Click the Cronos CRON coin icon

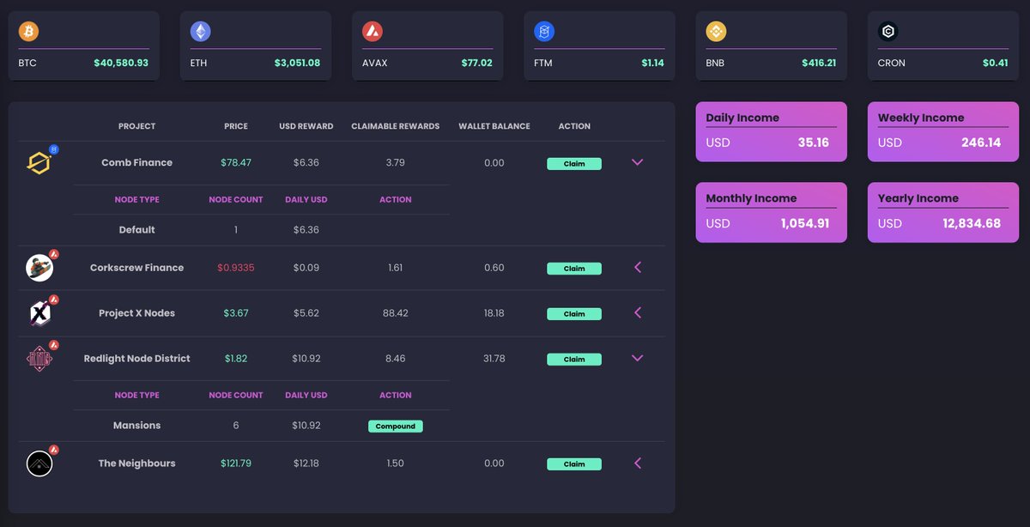click(888, 32)
